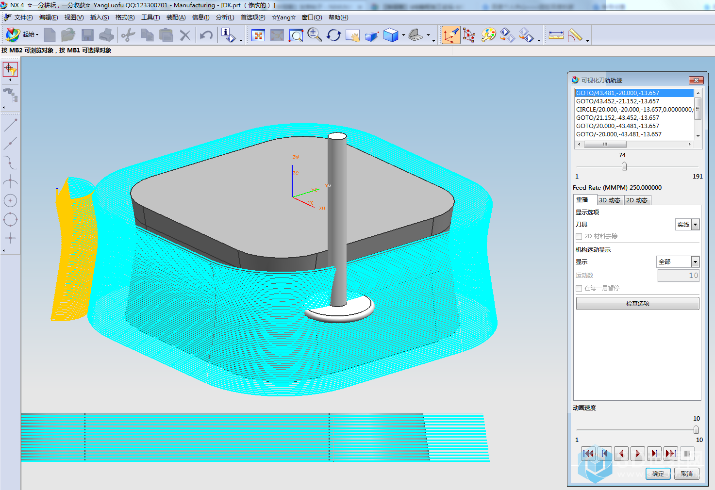Click the Object information icon
715x490 pixels.
(228, 35)
